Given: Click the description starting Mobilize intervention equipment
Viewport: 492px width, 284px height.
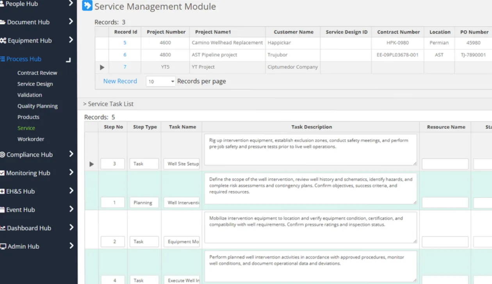Looking at the screenshot, I should point(310,227).
